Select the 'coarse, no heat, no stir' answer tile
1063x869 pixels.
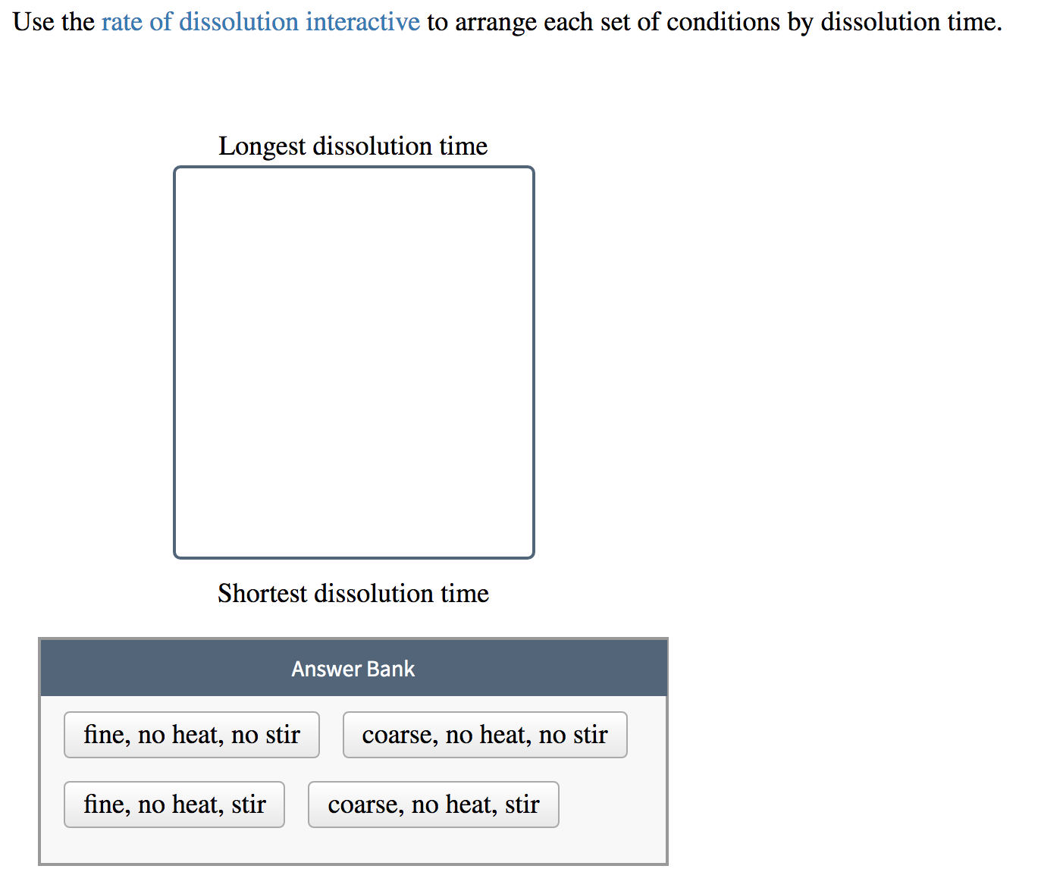pyautogui.click(x=484, y=734)
